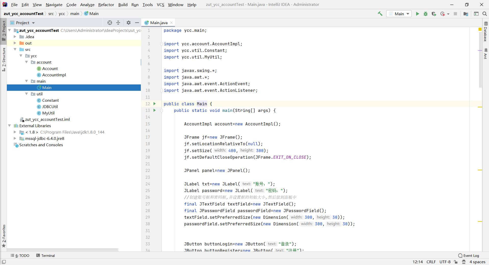Open the Ant tool window on the right edge
This screenshot has width=489, height=265.
[x=485, y=53]
